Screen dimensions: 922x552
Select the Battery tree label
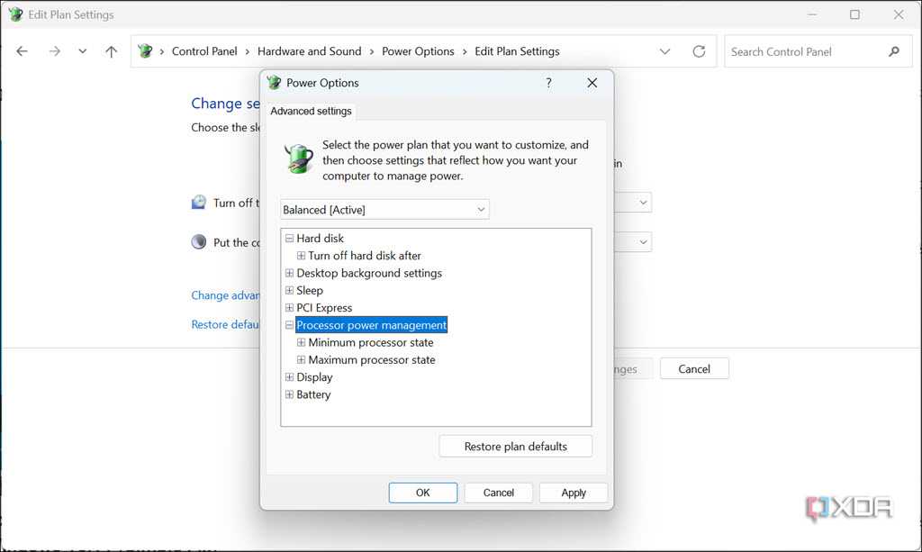click(313, 394)
